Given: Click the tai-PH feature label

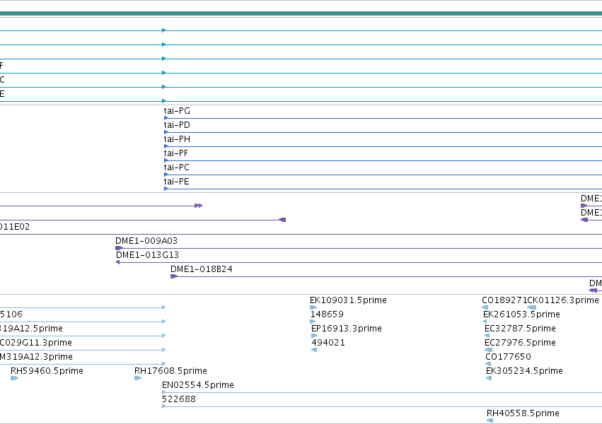Looking at the screenshot, I should click(177, 139).
